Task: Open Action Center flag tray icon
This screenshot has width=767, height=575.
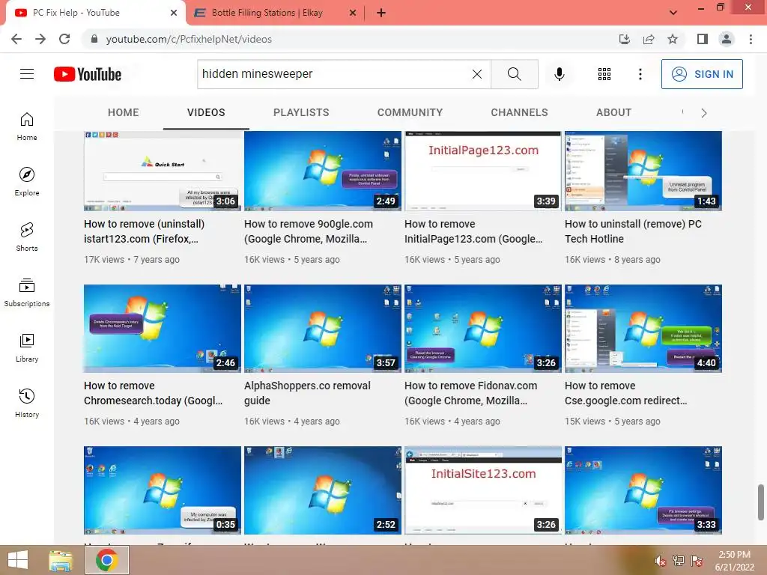Action: tap(697, 561)
